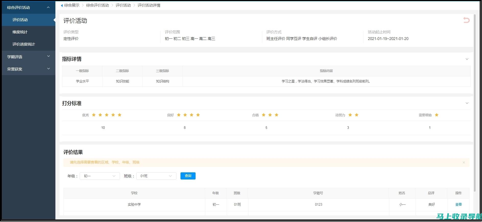This screenshot has height=222, width=482.
Task: Go to 综合展示 breadcrumb
Action: click(72, 5)
